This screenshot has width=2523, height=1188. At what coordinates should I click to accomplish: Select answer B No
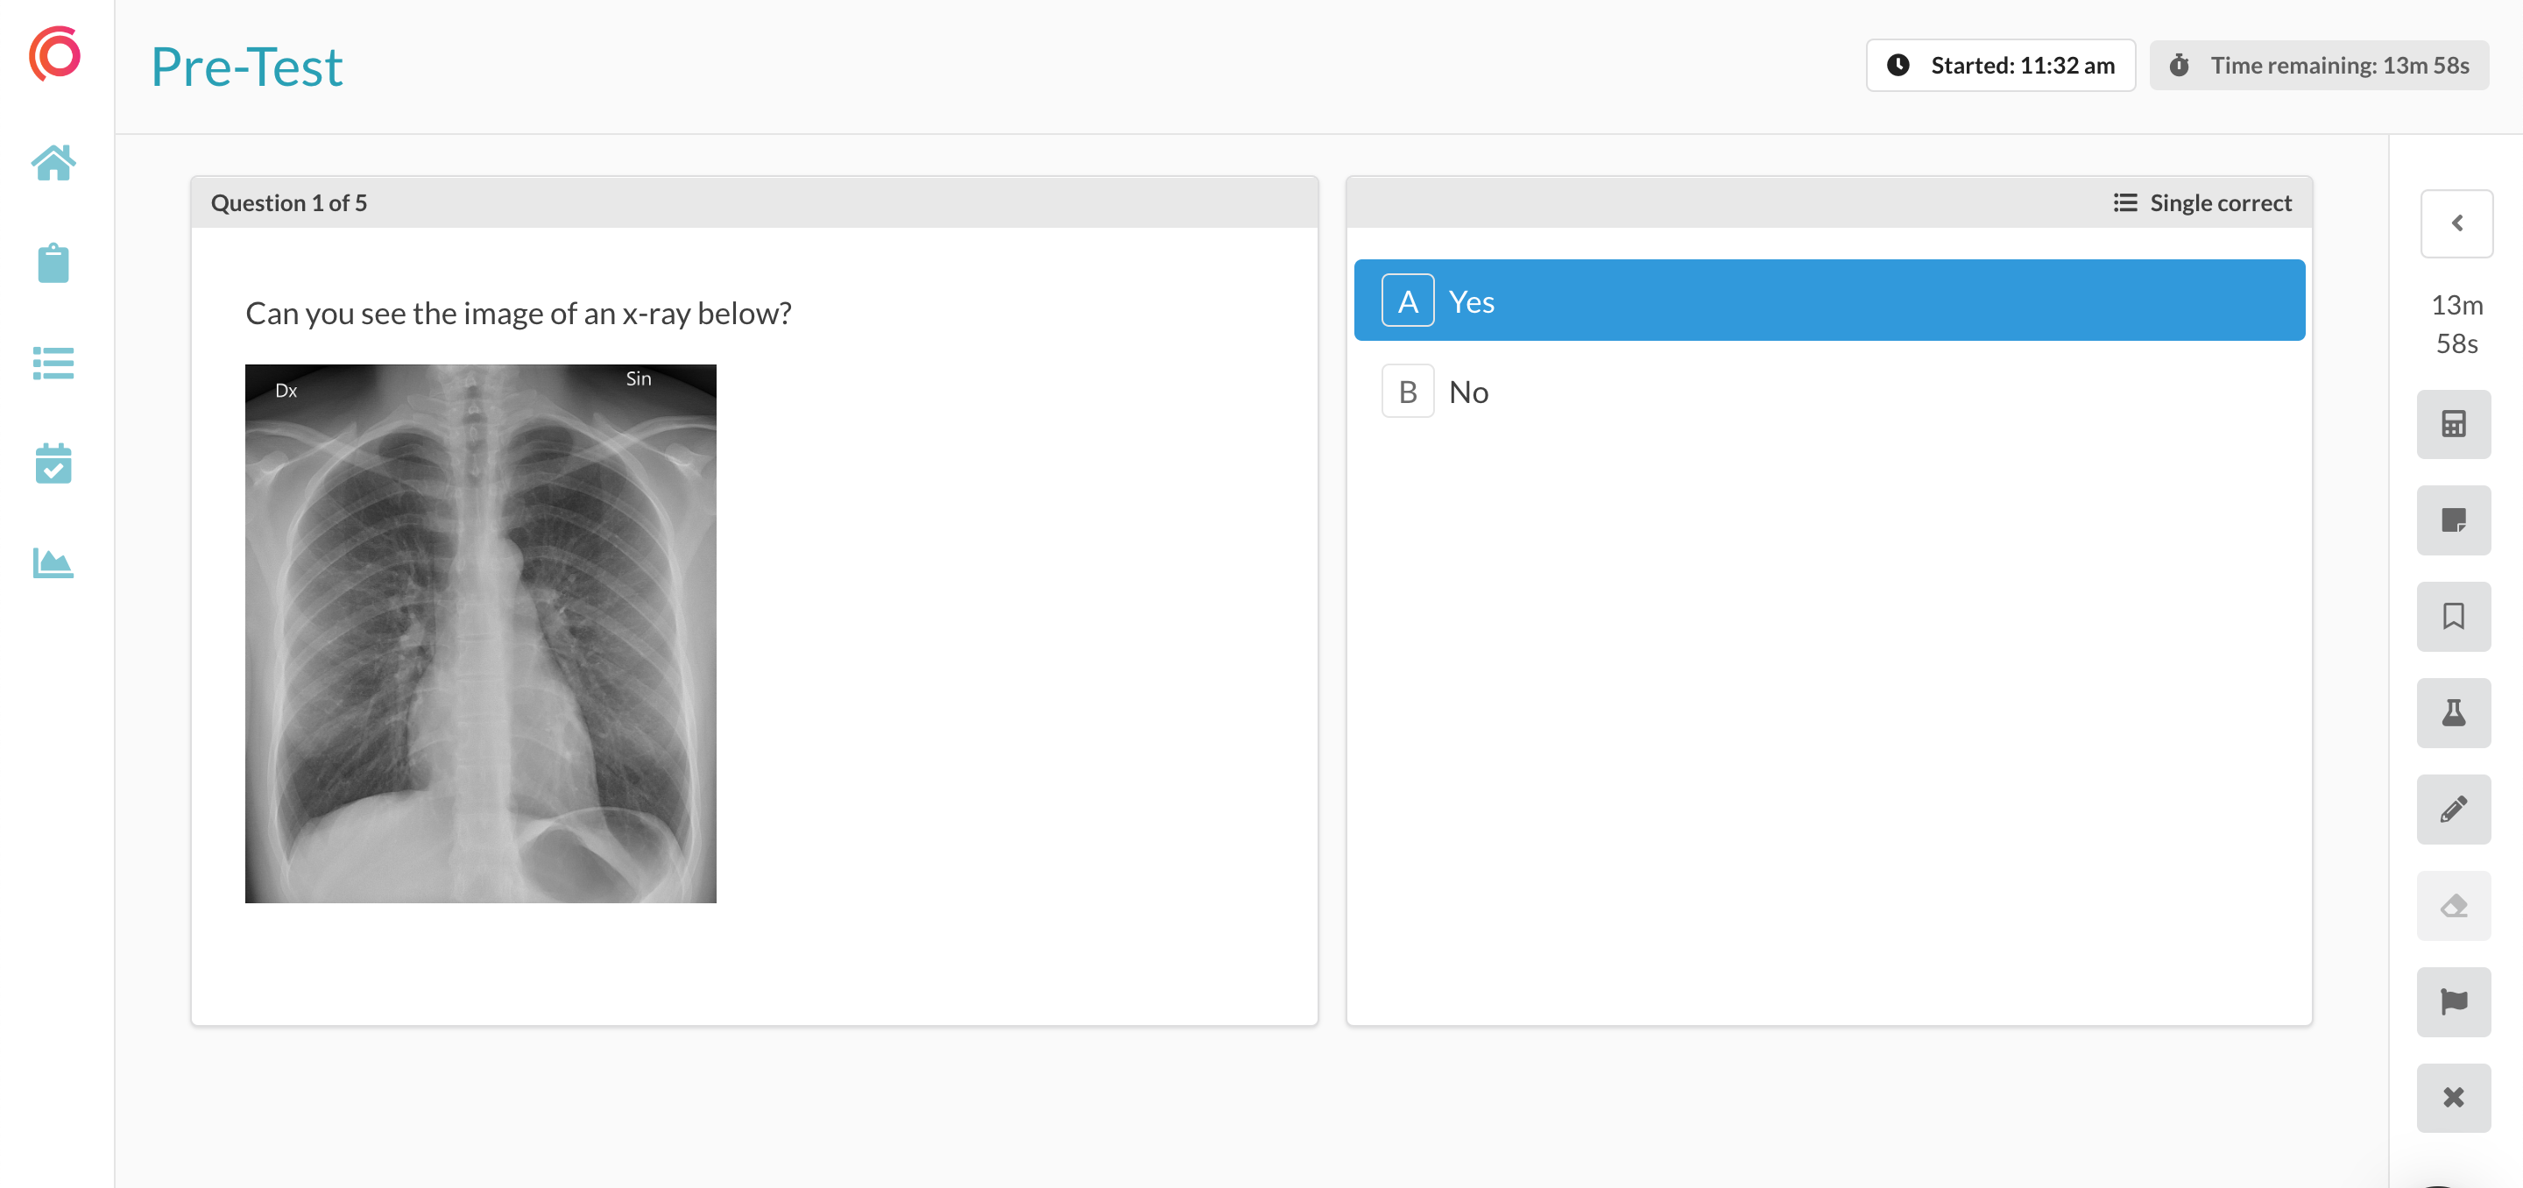coord(1827,392)
